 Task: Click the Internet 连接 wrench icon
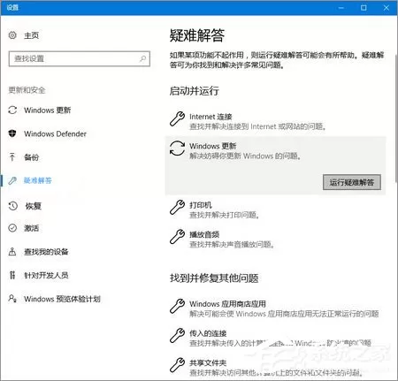[x=177, y=119]
